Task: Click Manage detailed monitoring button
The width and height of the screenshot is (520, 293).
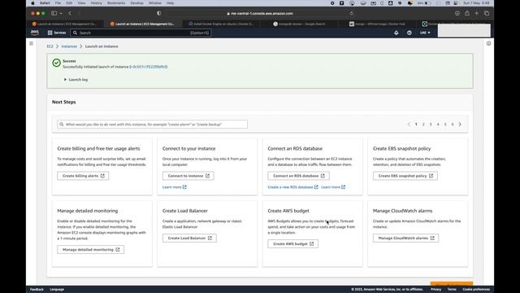Action: coord(90,250)
